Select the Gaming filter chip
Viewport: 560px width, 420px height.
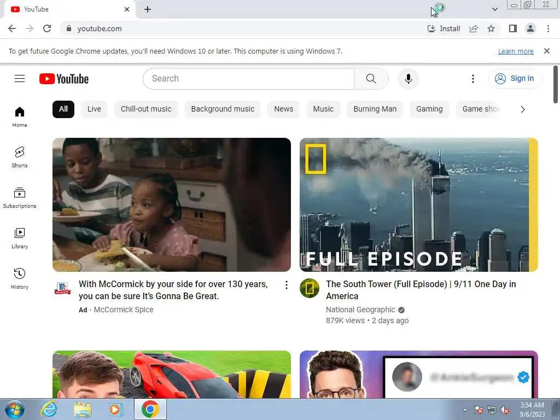click(x=429, y=109)
